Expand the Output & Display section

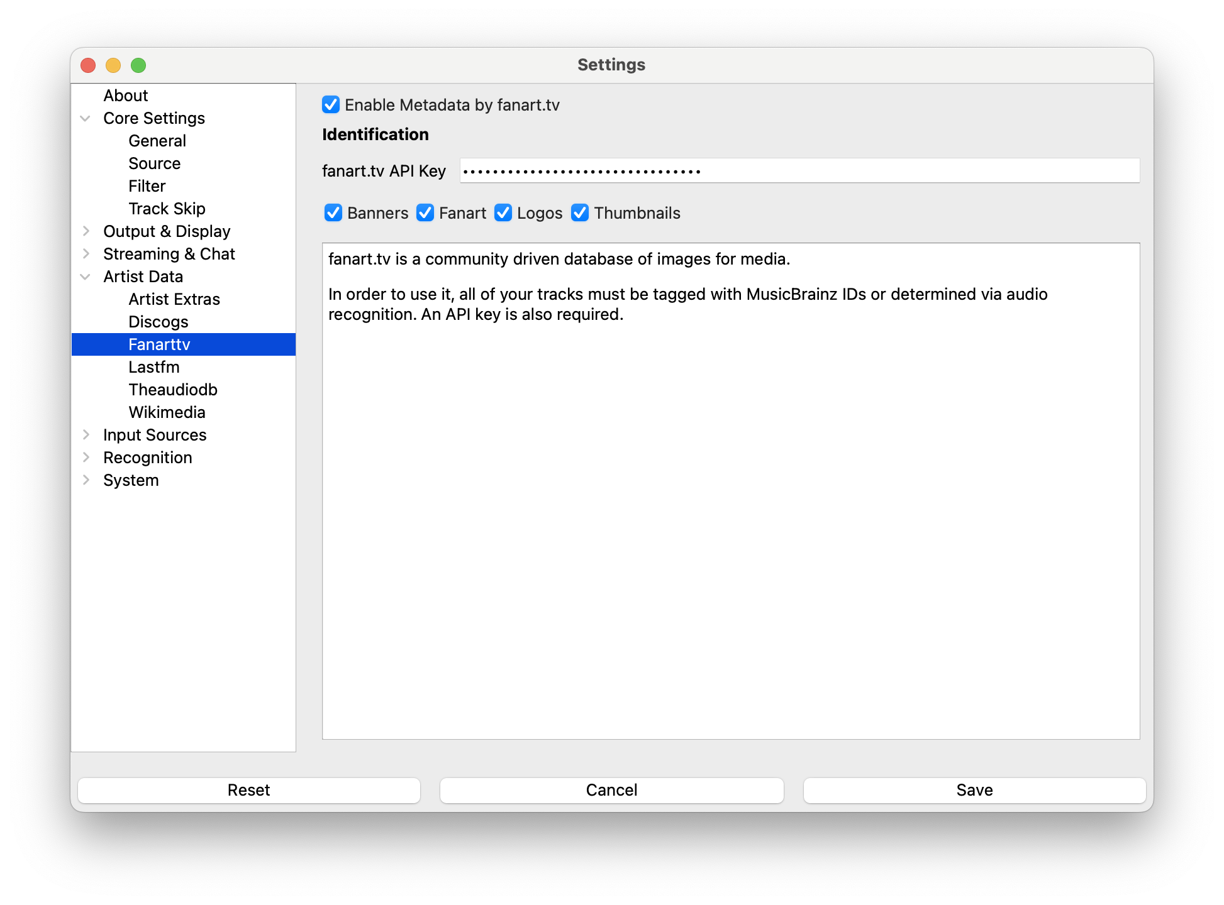pos(86,231)
